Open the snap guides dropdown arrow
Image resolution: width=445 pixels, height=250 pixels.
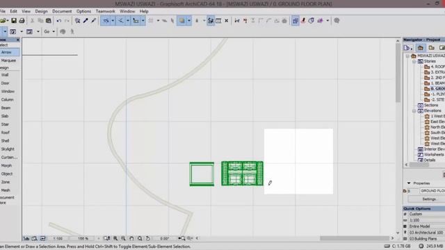tap(128, 21)
